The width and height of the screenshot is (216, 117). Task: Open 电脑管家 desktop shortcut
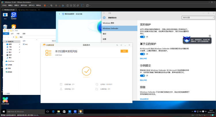[14, 16]
